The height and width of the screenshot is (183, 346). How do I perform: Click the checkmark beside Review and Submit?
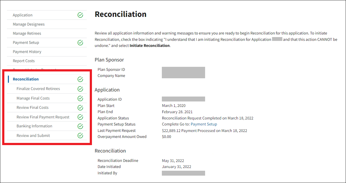(80, 136)
